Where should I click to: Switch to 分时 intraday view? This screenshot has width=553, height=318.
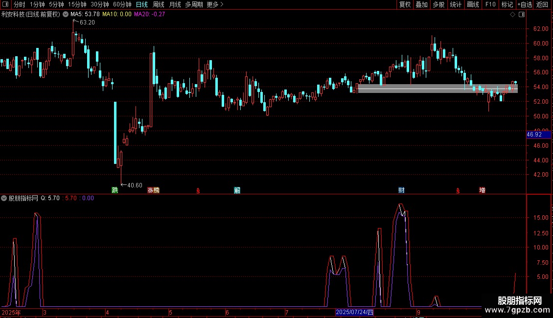coord(20,4)
